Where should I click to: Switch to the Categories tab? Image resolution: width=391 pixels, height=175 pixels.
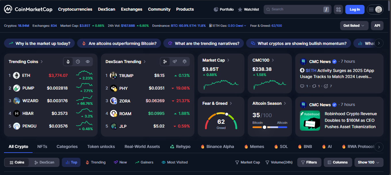(x=67, y=147)
